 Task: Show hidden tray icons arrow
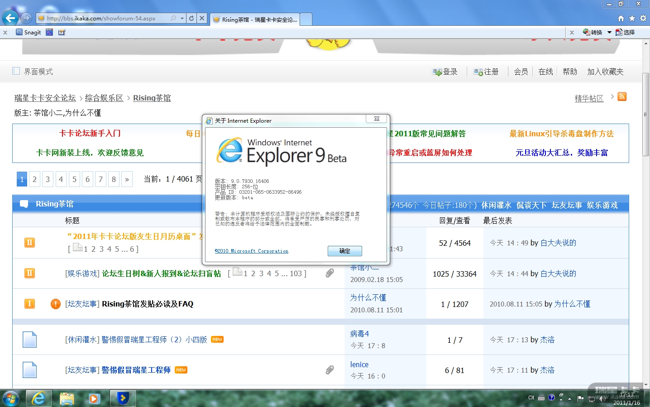click(x=569, y=398)
